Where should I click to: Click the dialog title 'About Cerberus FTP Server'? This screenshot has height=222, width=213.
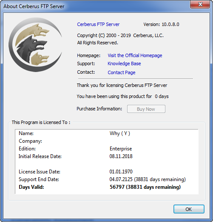34,6
